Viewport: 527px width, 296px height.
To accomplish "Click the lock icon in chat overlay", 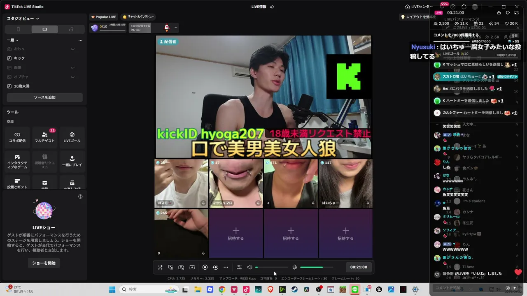I will (x=499, y=13).
